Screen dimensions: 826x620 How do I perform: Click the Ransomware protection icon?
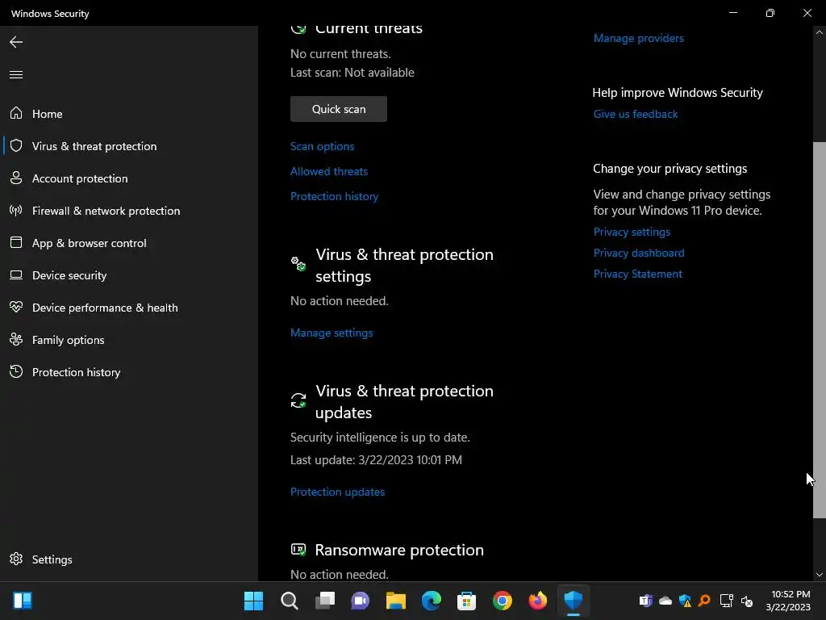point(298,550)
